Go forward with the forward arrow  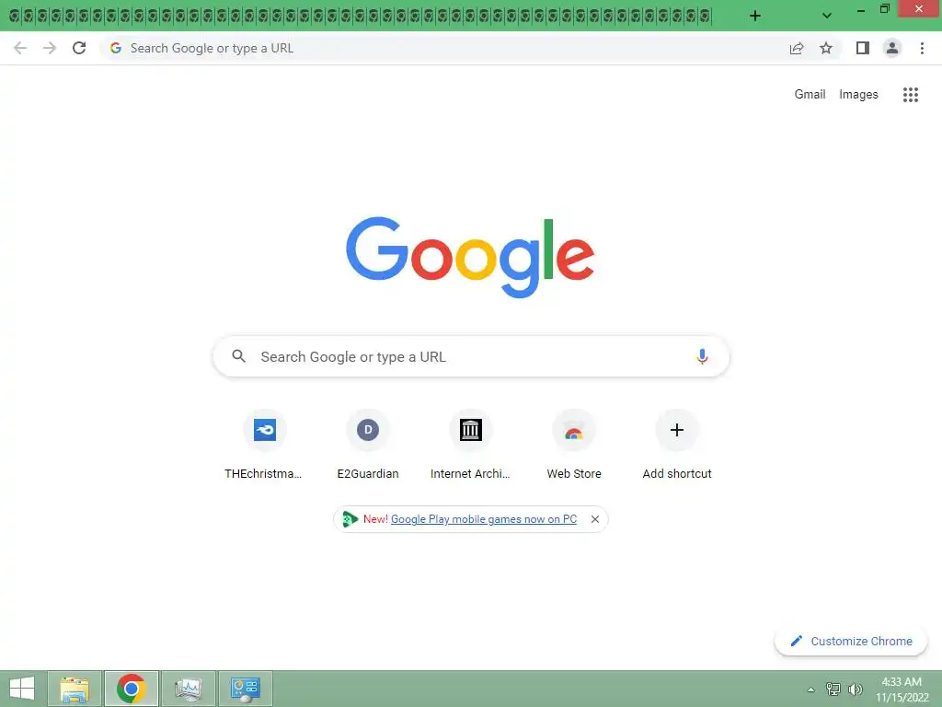[x=50, y=48]
